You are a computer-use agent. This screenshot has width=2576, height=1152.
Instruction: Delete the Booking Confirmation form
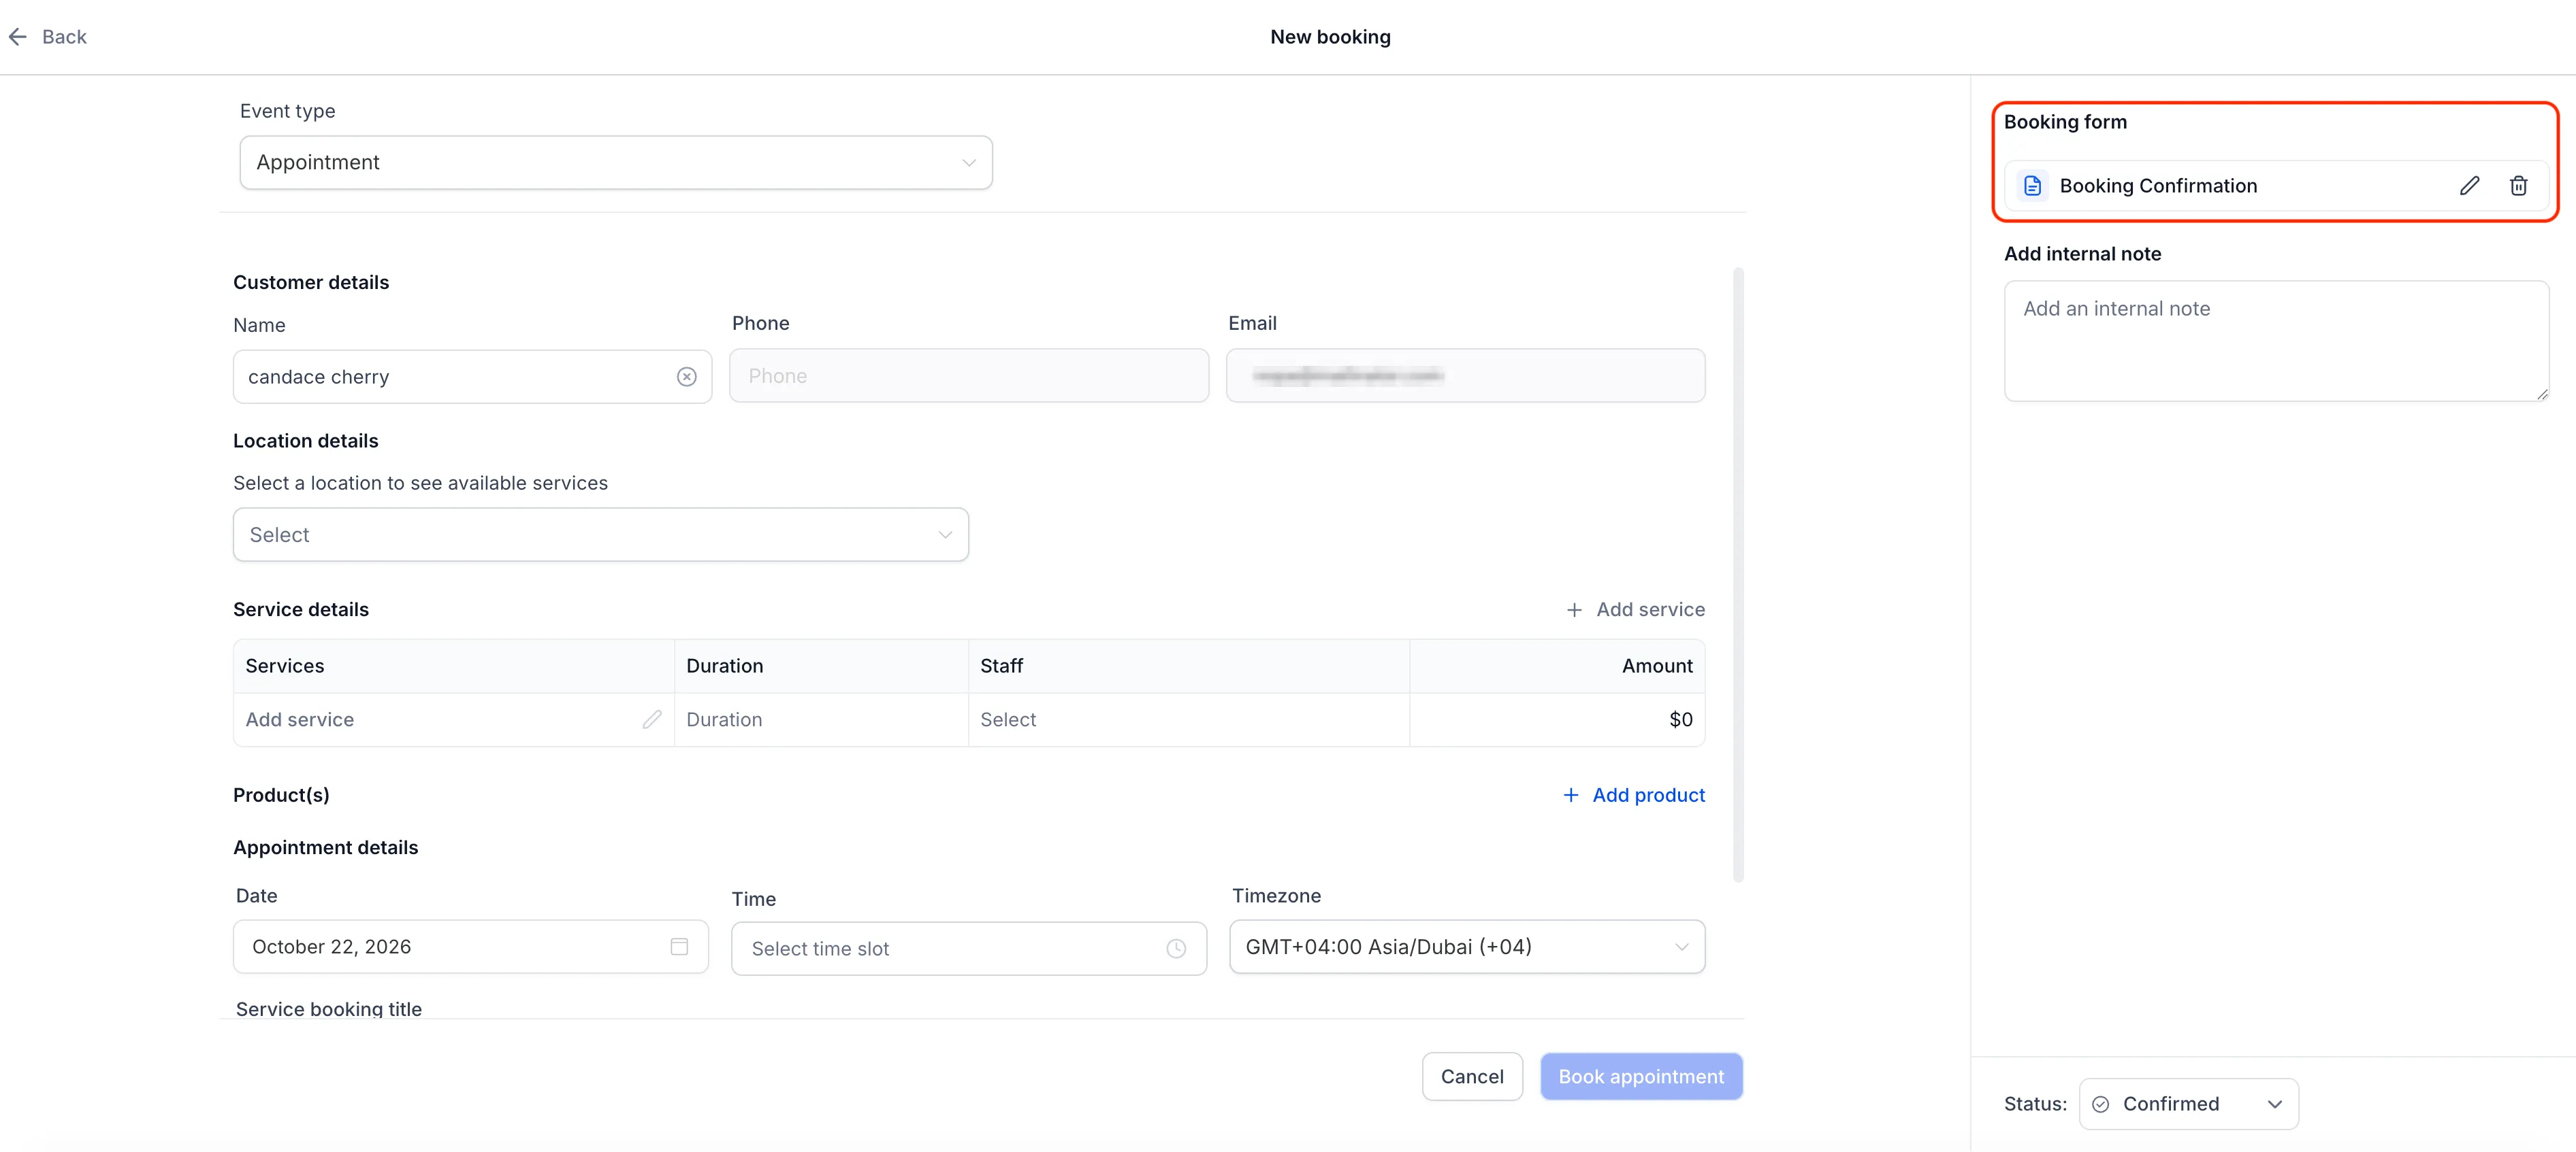2518,186
